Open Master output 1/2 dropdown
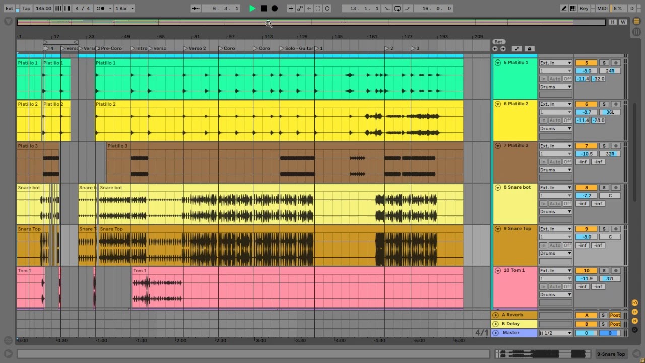645x363 pixels. (556, 333)
